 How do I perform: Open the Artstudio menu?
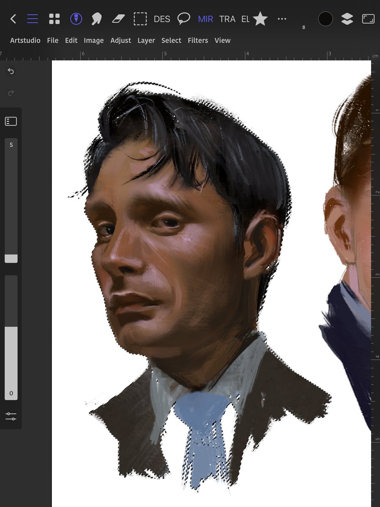coord(25,41)
